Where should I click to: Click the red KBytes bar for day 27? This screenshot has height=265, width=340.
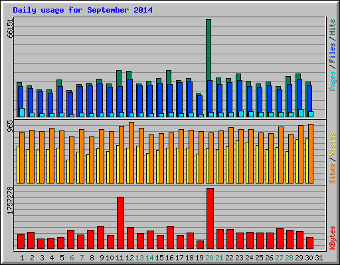(x=280, y=238)
